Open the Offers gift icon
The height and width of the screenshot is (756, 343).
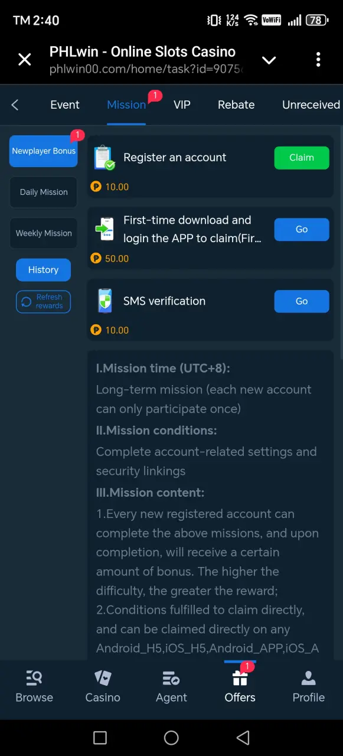coord(240,677)
